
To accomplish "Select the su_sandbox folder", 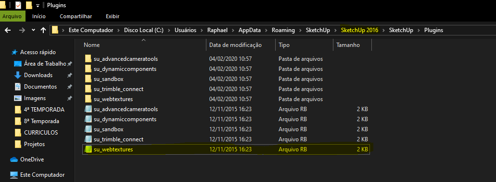I will [109, 79].
